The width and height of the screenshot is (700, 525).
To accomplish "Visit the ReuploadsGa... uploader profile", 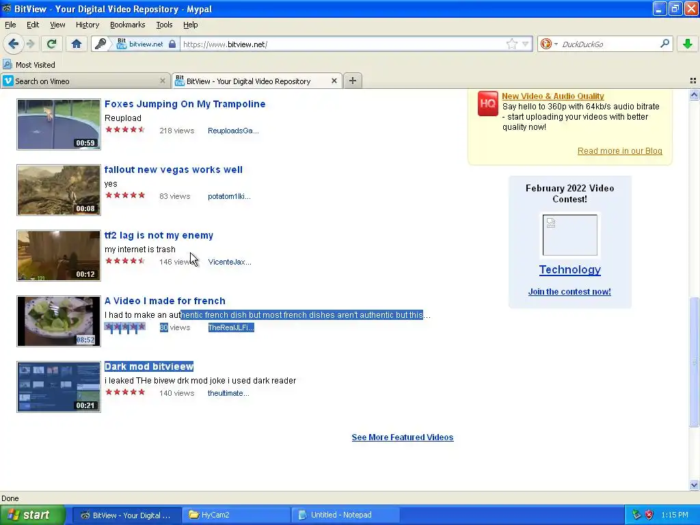I will coord(233,131).
